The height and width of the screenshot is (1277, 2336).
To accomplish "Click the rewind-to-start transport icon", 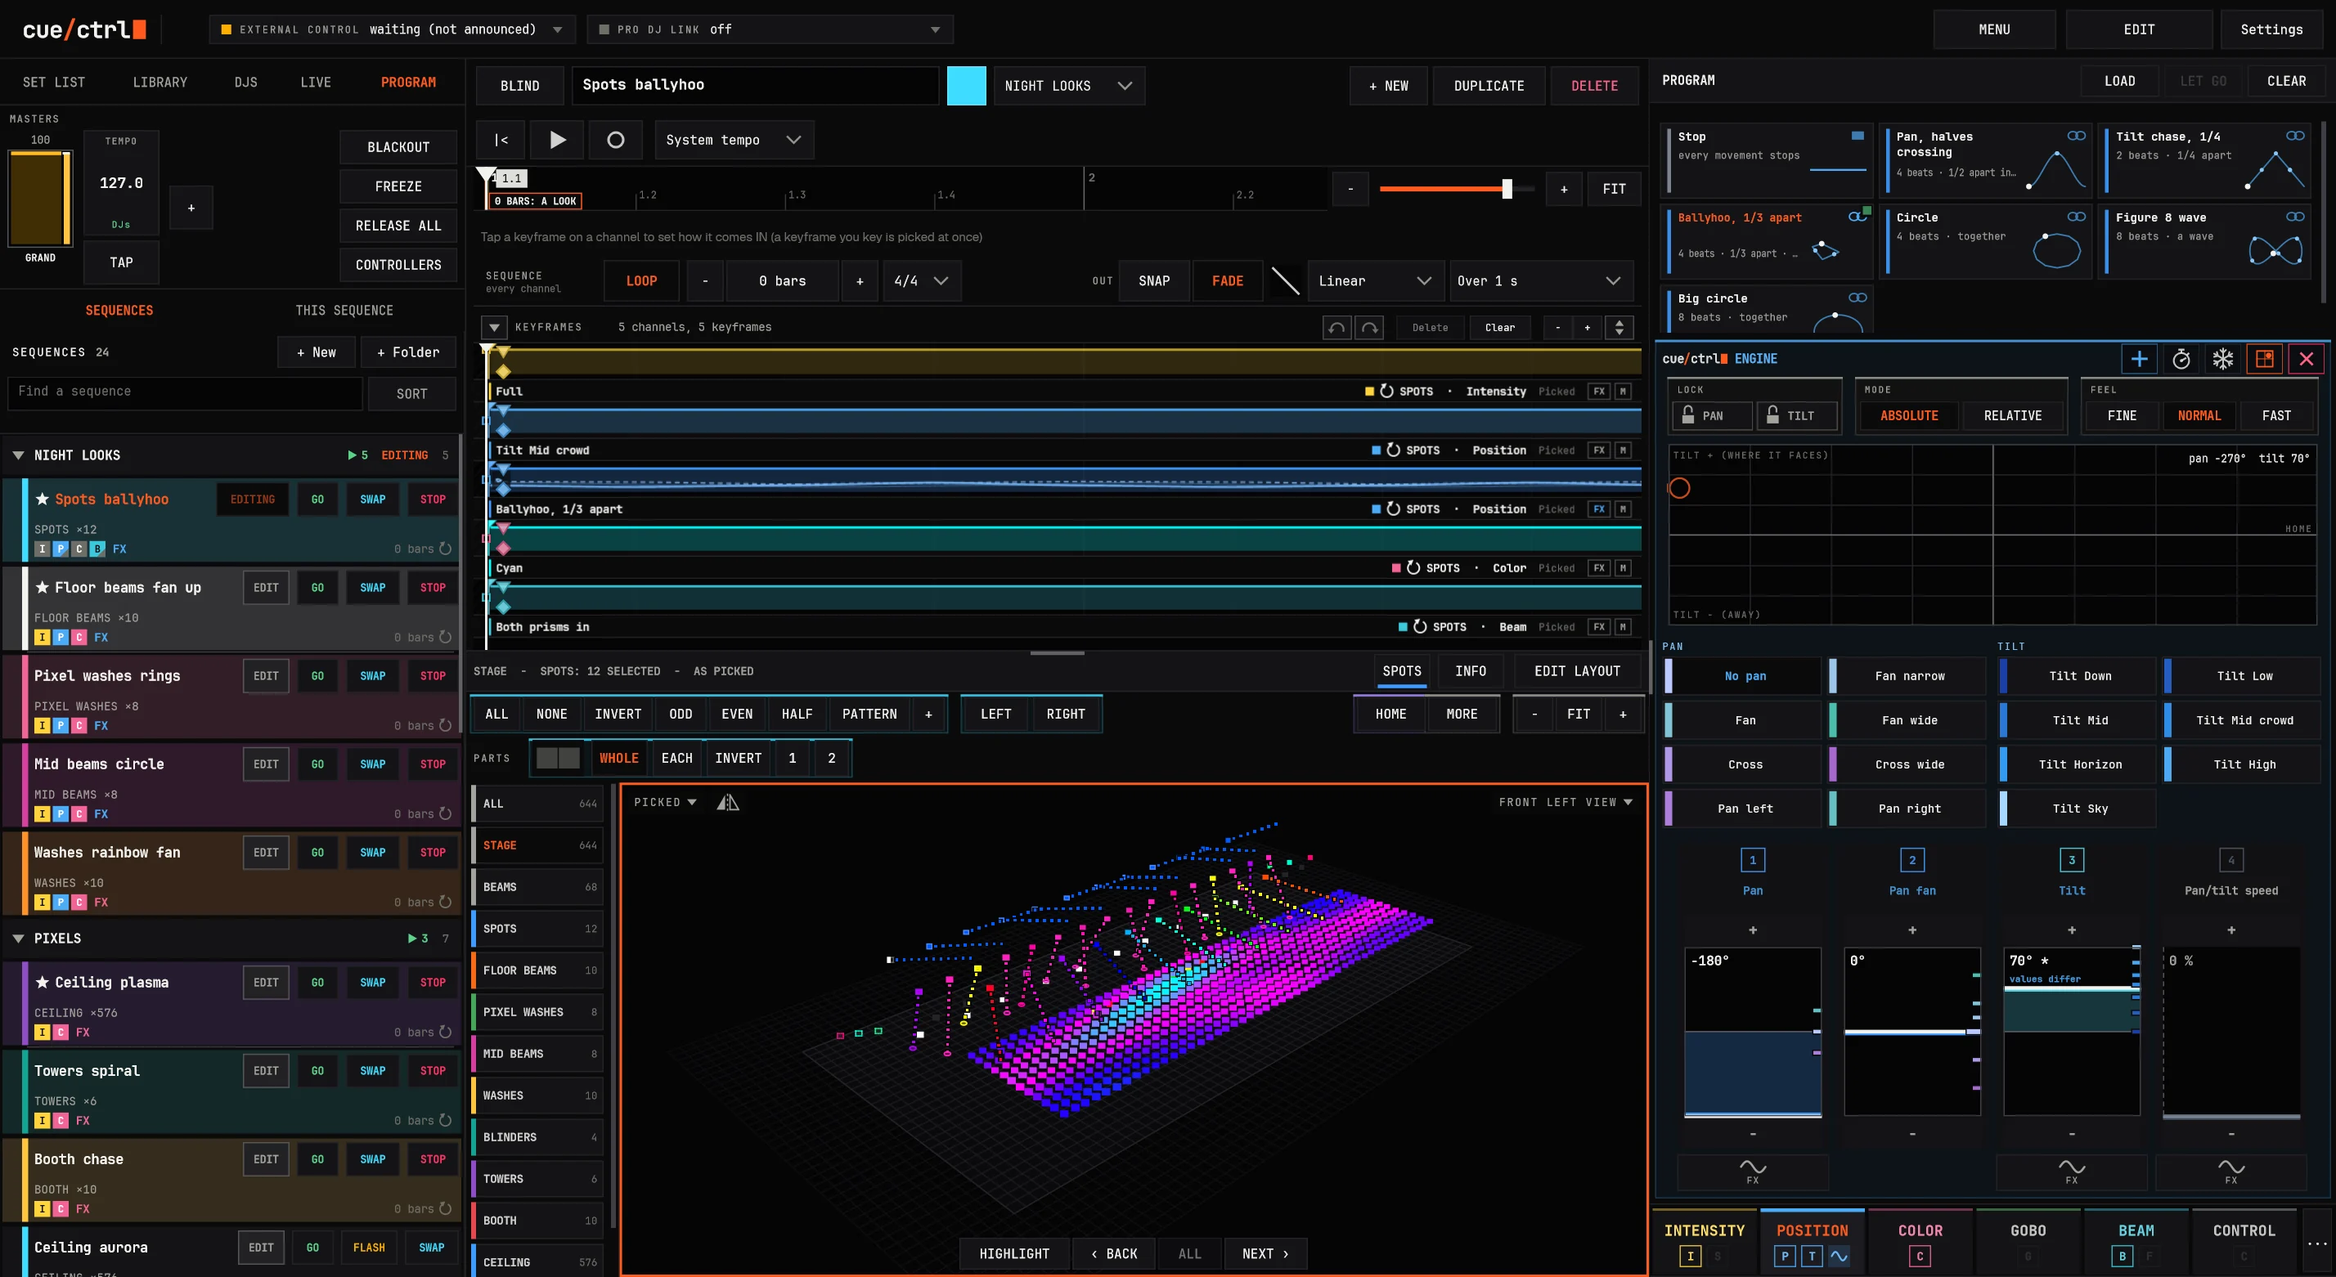I will 501,140.
